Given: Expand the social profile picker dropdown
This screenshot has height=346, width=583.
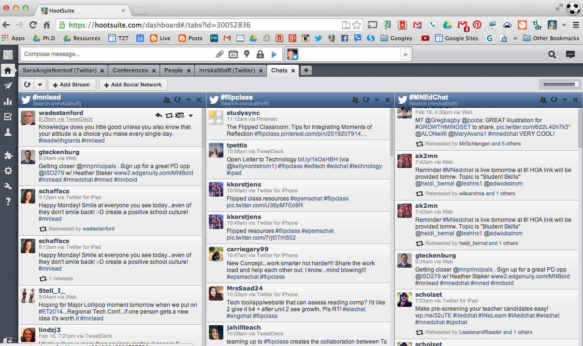Looking at the screenshot, I should (x=406, y=55).
